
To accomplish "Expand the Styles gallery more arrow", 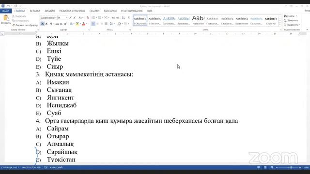I will coord(280,25).
